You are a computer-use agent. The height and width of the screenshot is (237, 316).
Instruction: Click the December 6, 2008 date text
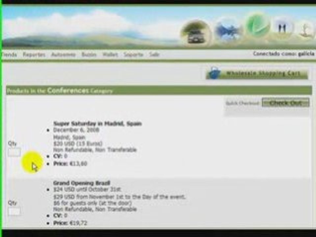point(76,130)
